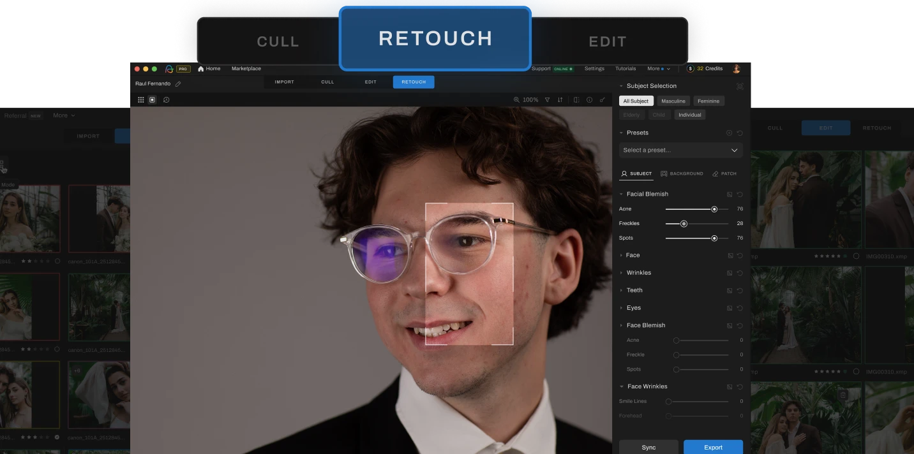Reset the Face section
914x454 pixels.
740,255
